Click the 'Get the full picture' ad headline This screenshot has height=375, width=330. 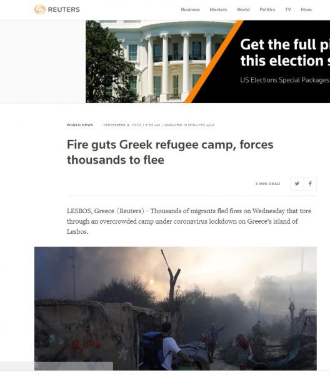point(285,52)
